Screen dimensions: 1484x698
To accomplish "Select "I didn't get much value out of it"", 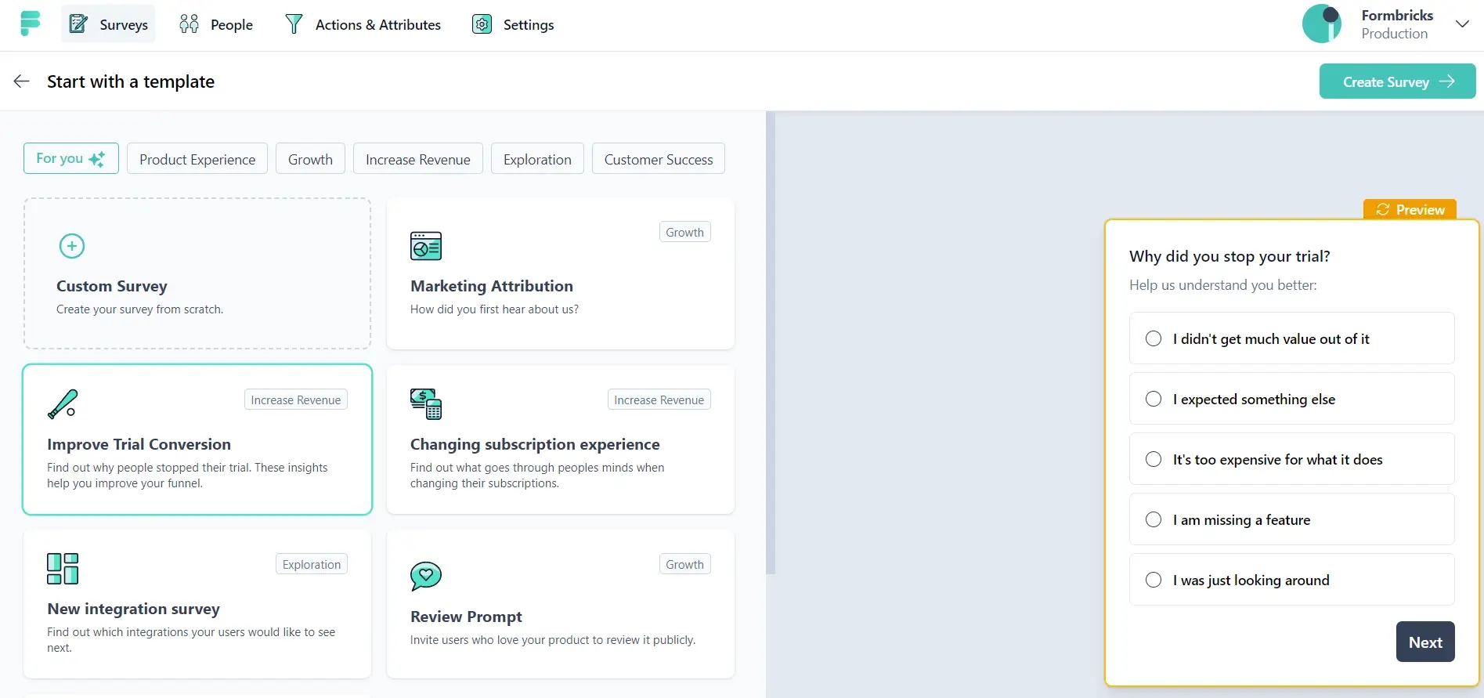I will coord(1291,338).
